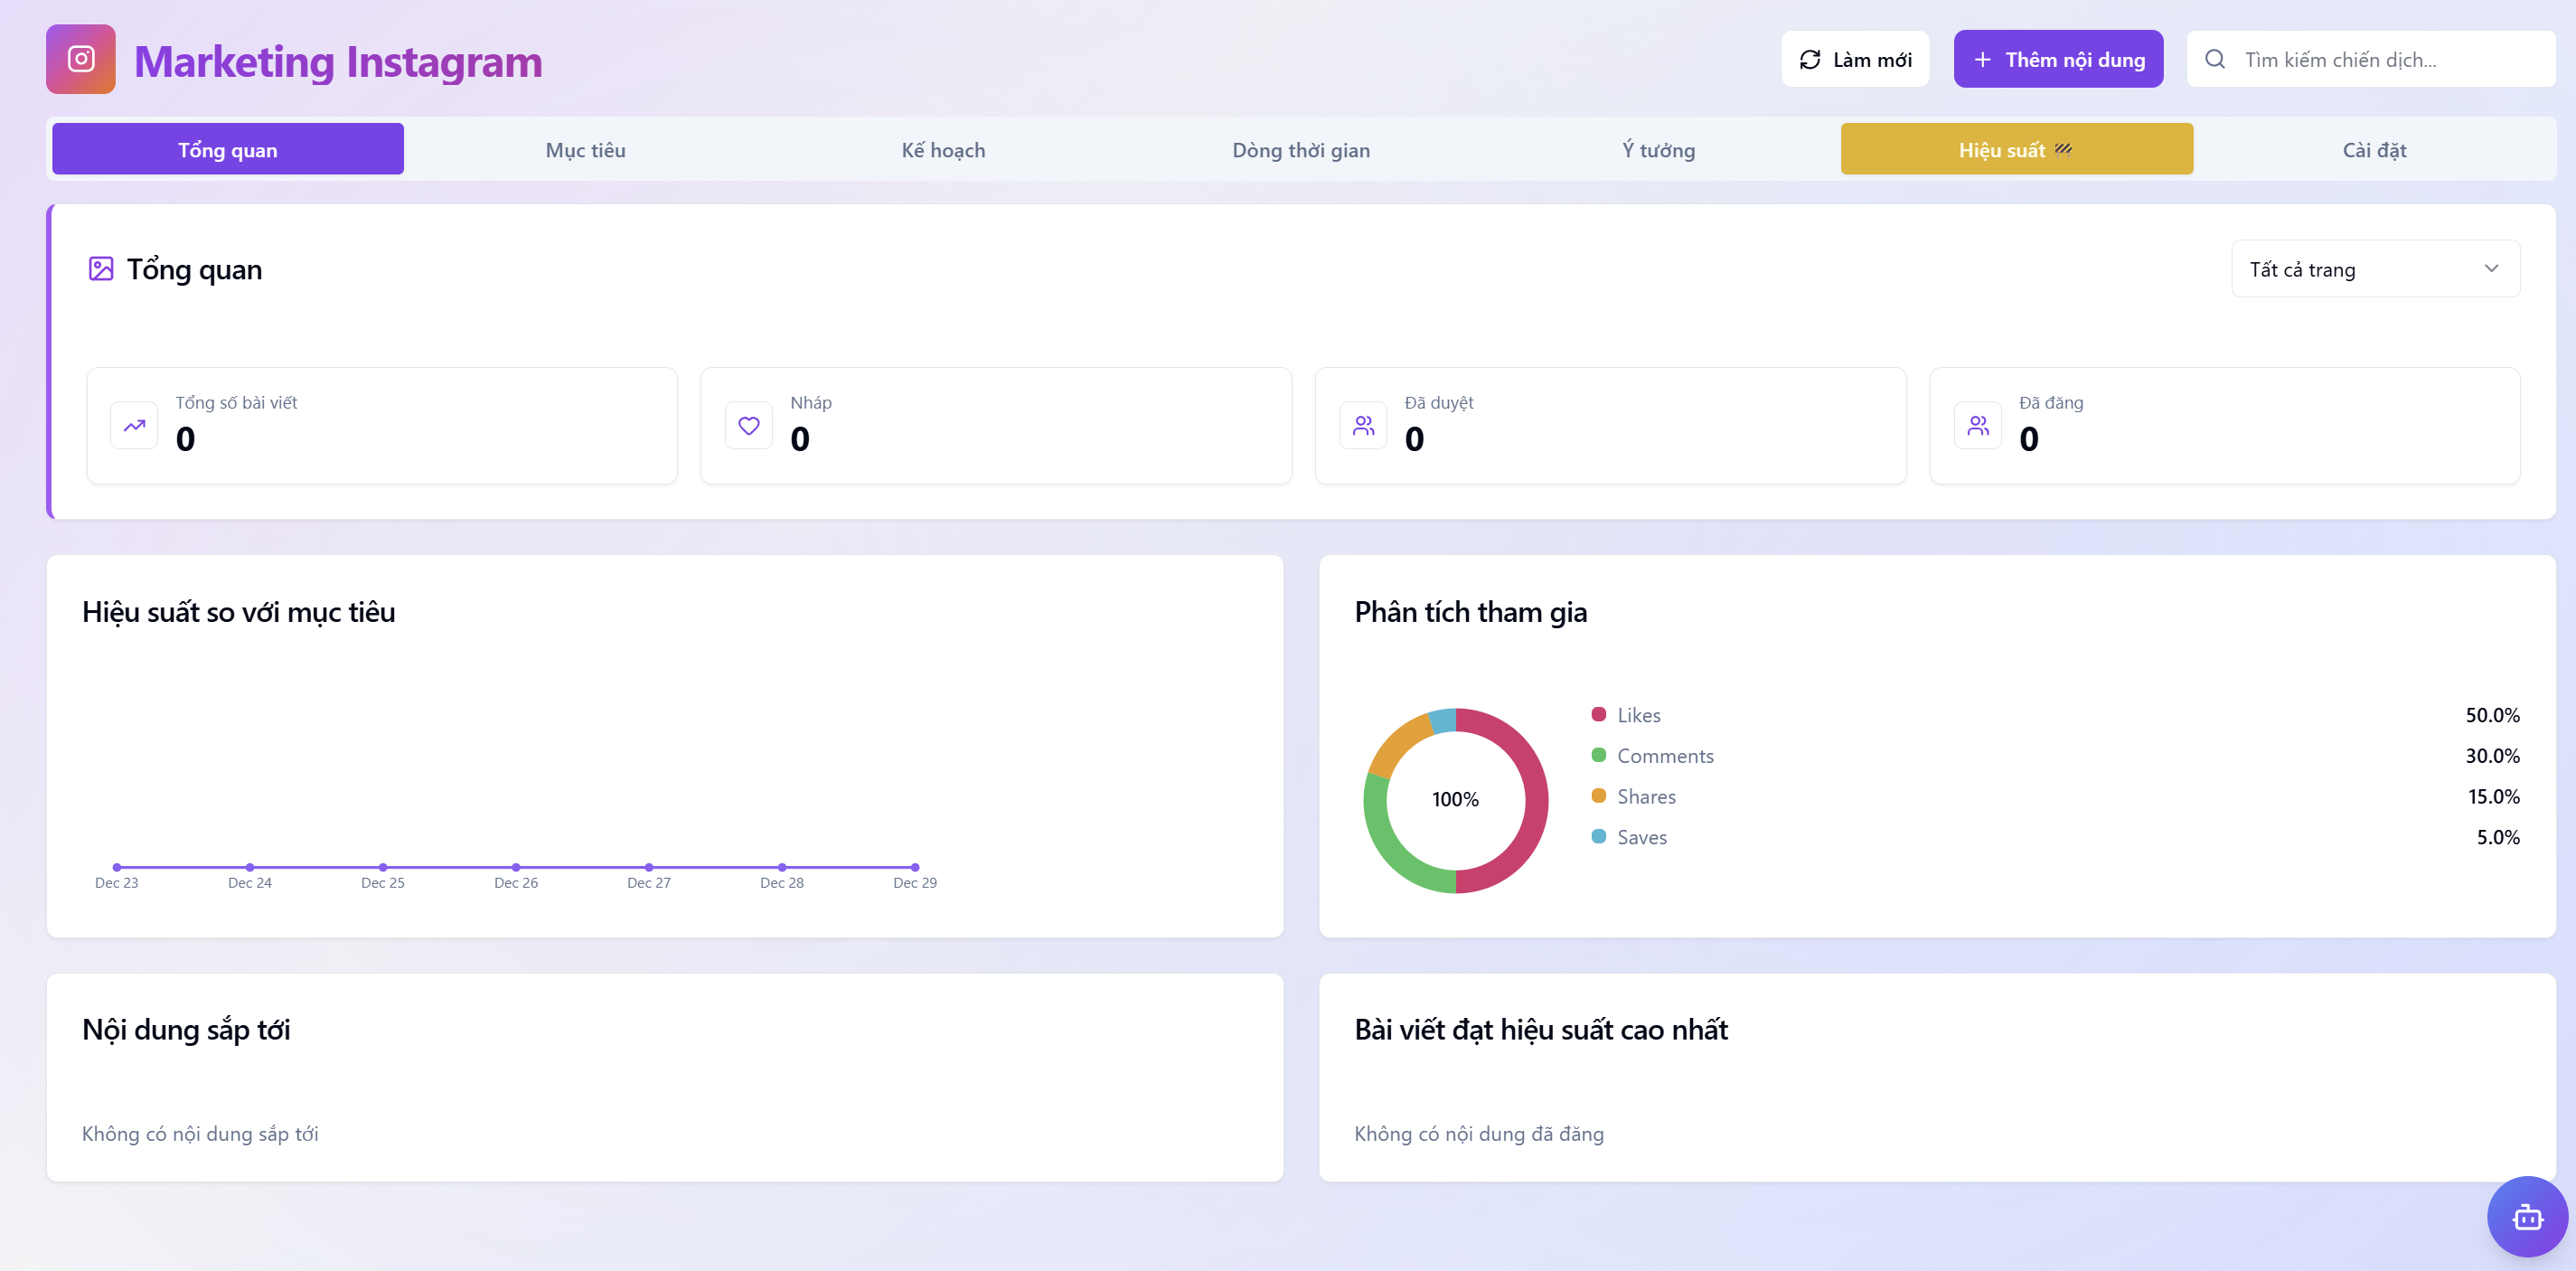Click the image icon beside Tổng quan heading
Viewport: 2576px width, 1271px height.
click(x=101, y=269)
